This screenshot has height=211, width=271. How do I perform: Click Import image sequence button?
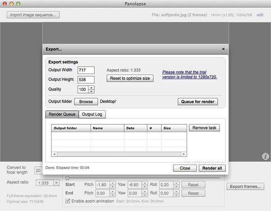click(33, 15)
